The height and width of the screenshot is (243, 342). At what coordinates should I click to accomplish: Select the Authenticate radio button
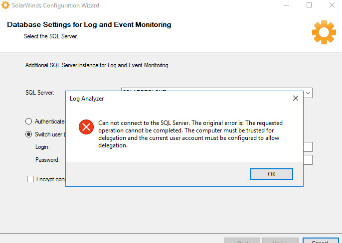click(28, 121)
